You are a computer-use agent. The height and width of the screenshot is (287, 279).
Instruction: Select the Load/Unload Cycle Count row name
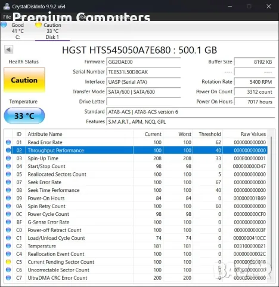coord(56,238)
